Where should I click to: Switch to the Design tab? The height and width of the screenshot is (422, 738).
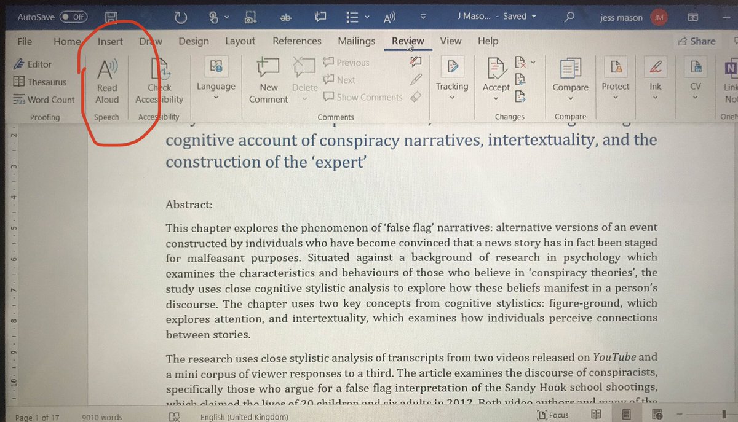[194, 41]
